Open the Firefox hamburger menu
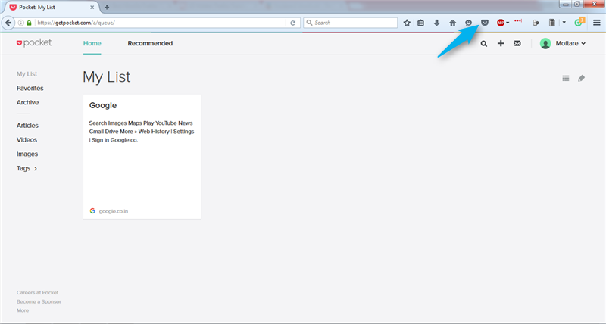Viewport: 606px width, 324px height. pyautogui.click(x=597, y=23)
